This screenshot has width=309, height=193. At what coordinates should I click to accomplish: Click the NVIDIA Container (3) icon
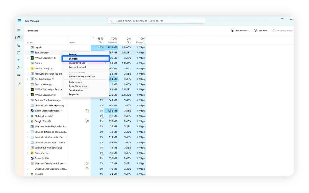point(32,58)
